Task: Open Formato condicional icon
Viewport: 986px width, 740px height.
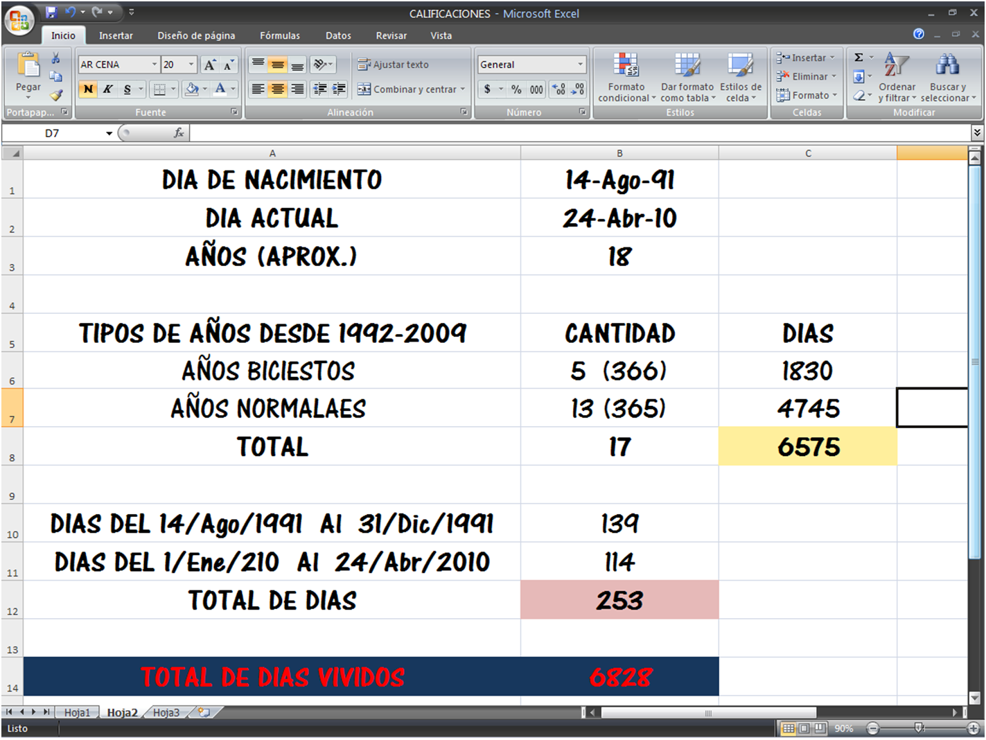Action: (626, 78)
